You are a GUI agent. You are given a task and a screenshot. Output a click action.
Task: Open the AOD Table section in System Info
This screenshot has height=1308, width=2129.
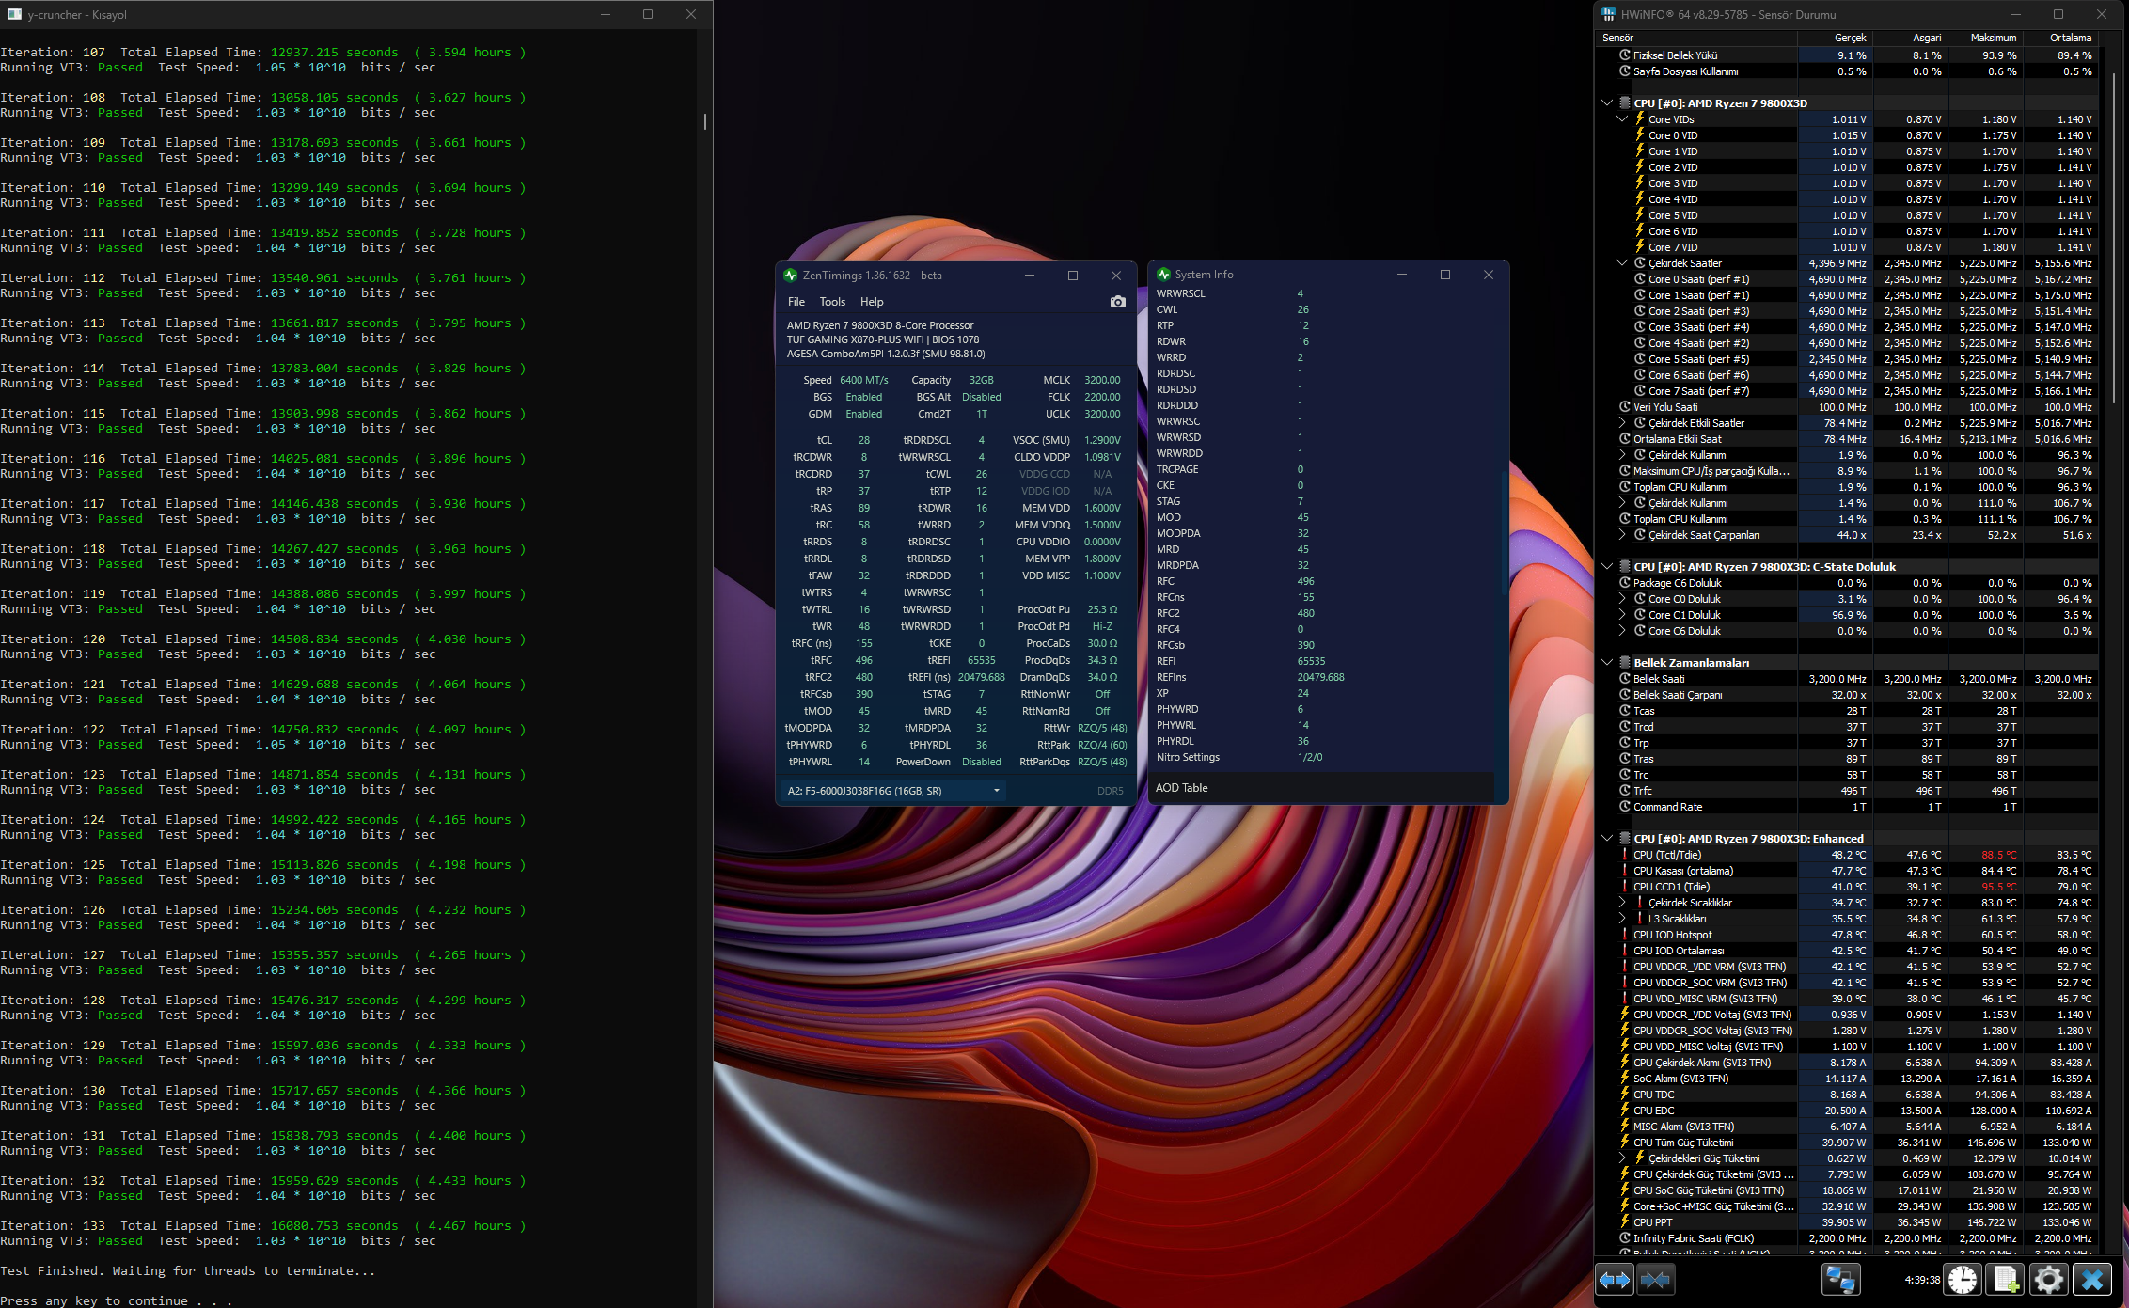[x=1321, y=788]
